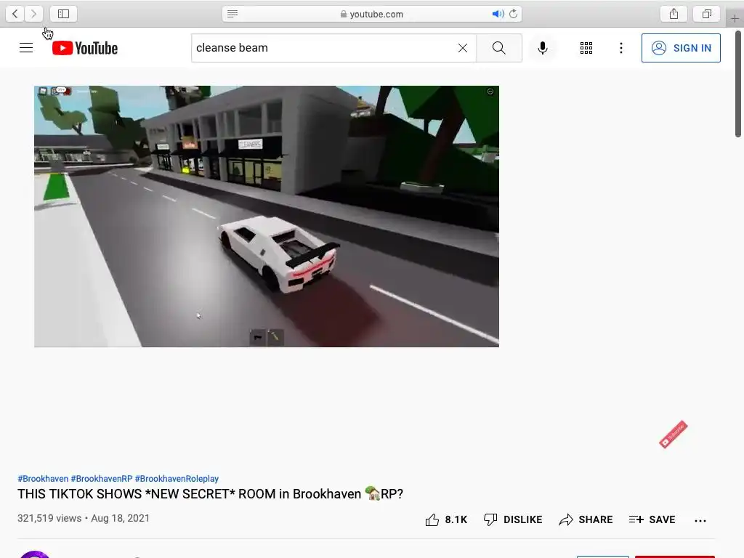Open the #BrookhavenRoleplay hashtag link
This screenshot has width=744, height=558.
coord(177,478)
